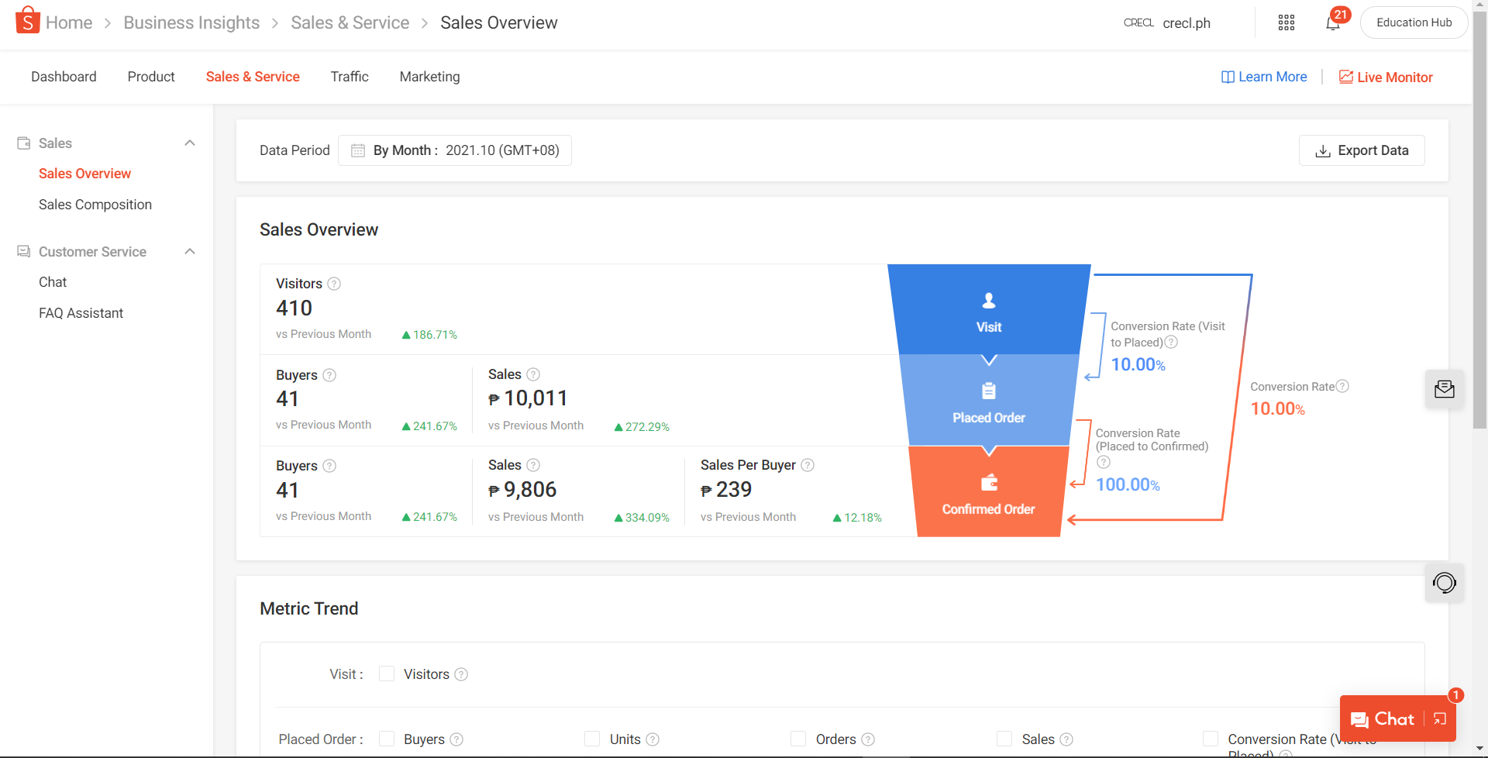1488x758 pixels.
Task: Click the Confirmed Order funnel segment
Action: point(989,491)
